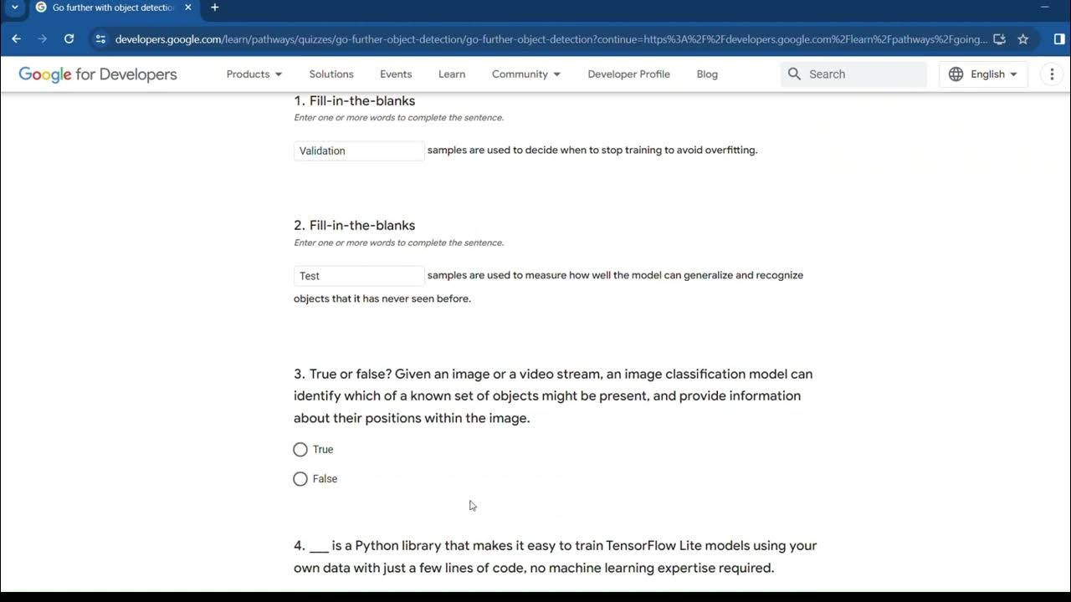Click question 3 true or false text
The image size is (1071, 602).
[553, 395]
